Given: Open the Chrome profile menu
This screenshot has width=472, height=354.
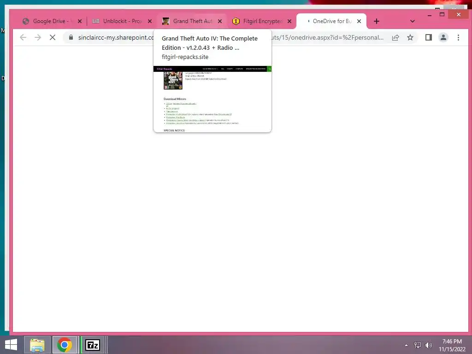Looking at the screenshot, I should [443, 38].
